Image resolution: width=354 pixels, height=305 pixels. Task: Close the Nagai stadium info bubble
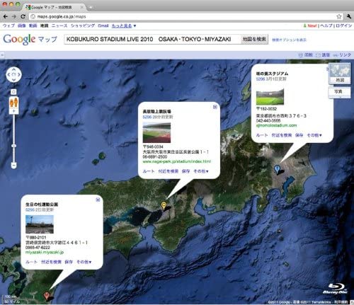215,107
